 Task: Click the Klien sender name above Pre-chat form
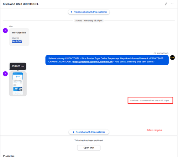(x=11, y=26)
